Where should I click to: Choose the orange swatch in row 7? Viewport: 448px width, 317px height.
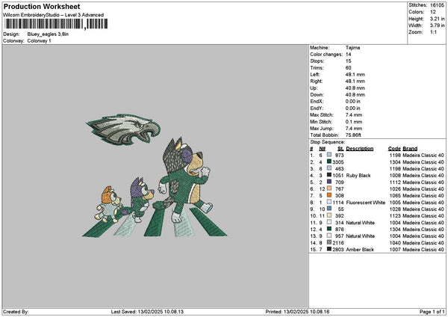coord(329,195)
